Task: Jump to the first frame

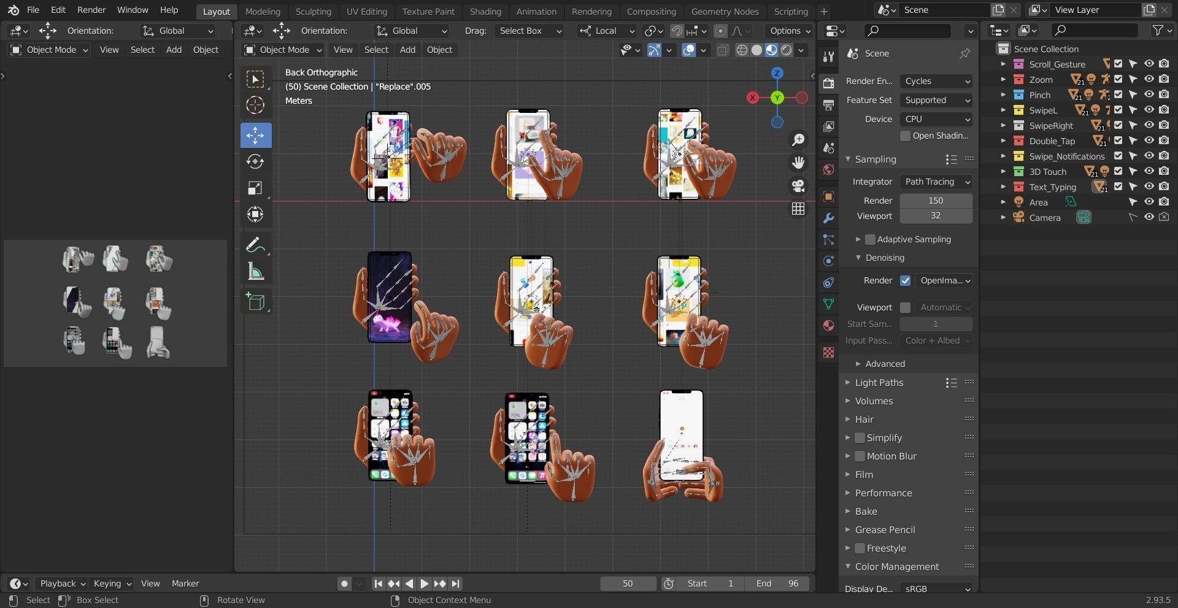Action: coord(378,584)
